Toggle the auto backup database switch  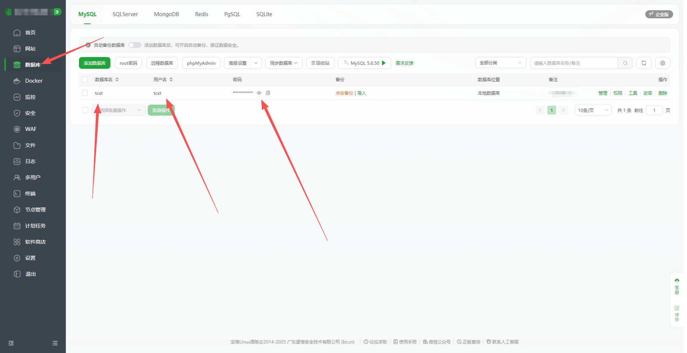[135, 45]
